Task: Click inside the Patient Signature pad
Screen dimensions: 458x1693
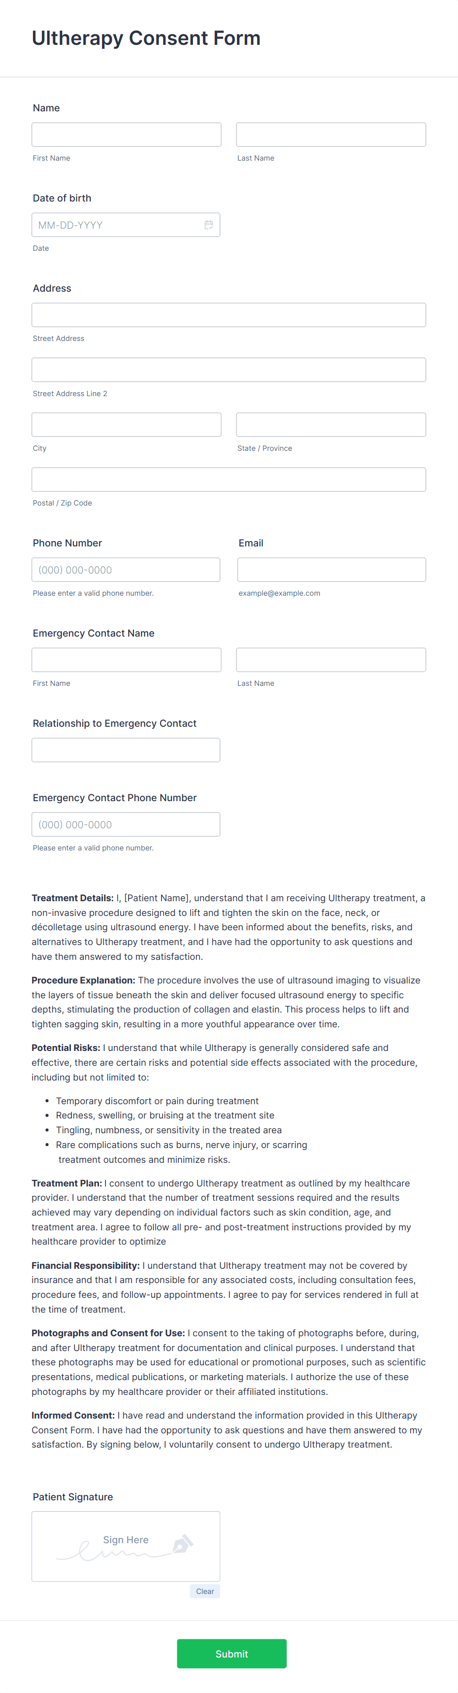Action: (126, 1546)
